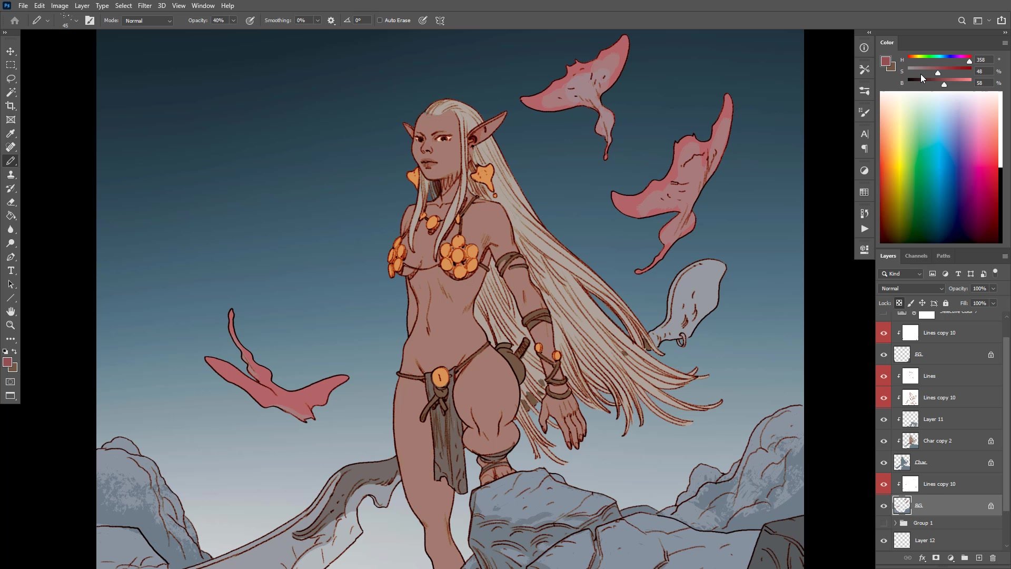Create a new layer via bottom icon
This screenshot has height=569, width=1011.
click(x=979, y=557)
